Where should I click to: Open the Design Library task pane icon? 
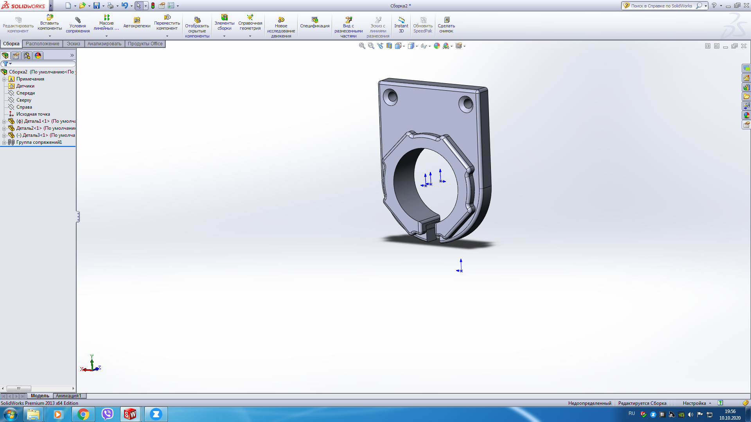(x=746, y=87)
